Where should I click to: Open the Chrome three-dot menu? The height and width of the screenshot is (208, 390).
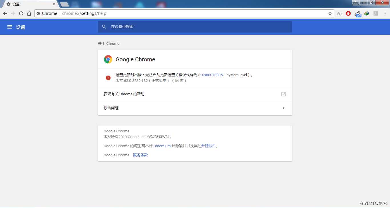(x=385, y=13)
